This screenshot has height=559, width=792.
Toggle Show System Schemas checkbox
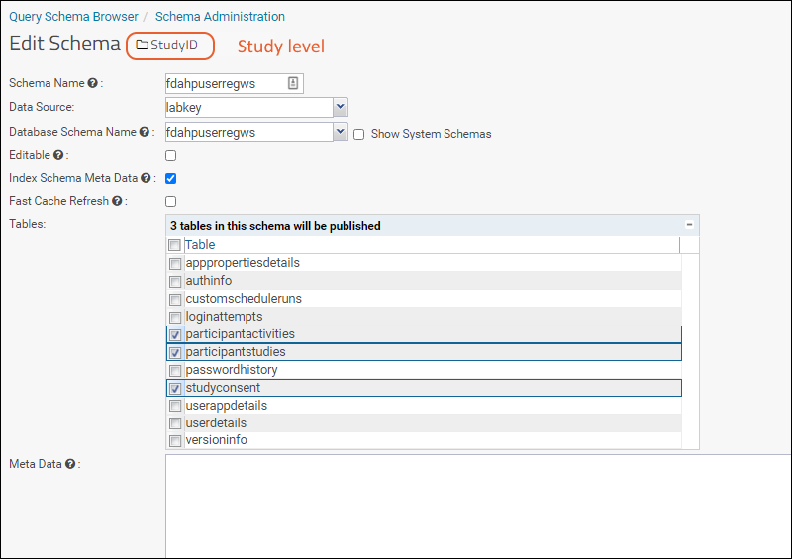(x=359, y=134)
